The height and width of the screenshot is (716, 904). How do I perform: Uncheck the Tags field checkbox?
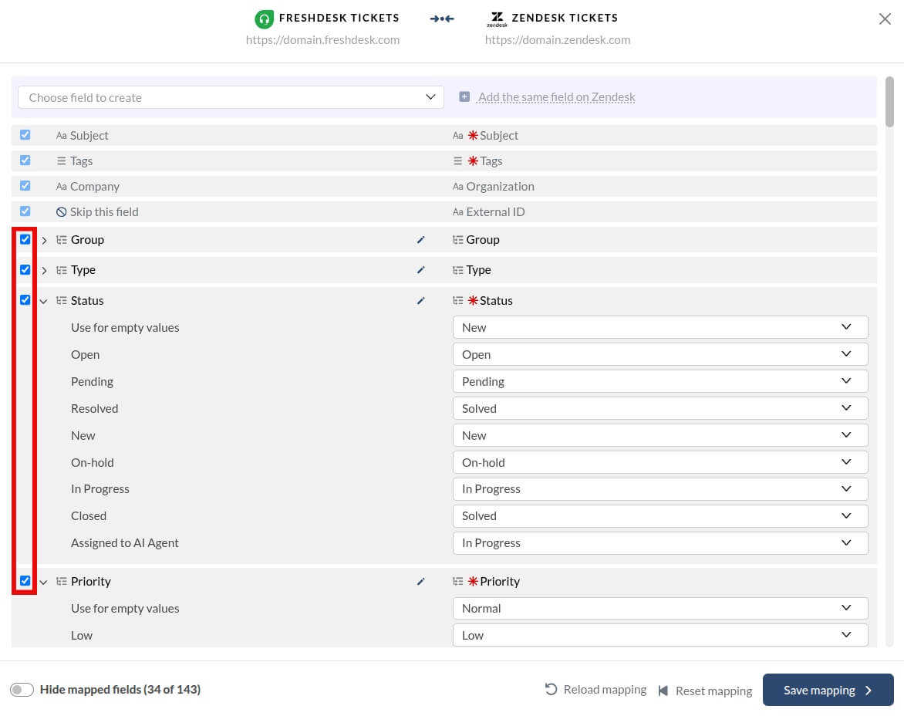[25, 160]
